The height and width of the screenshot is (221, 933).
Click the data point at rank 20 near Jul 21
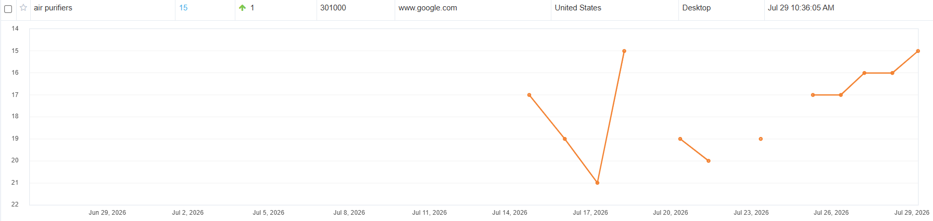click(x=708, y=161)
